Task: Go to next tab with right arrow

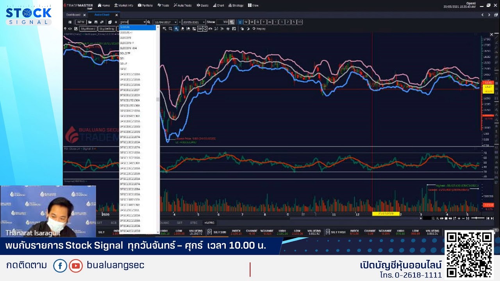Action: pyautogui.click(x=489, y=15)
